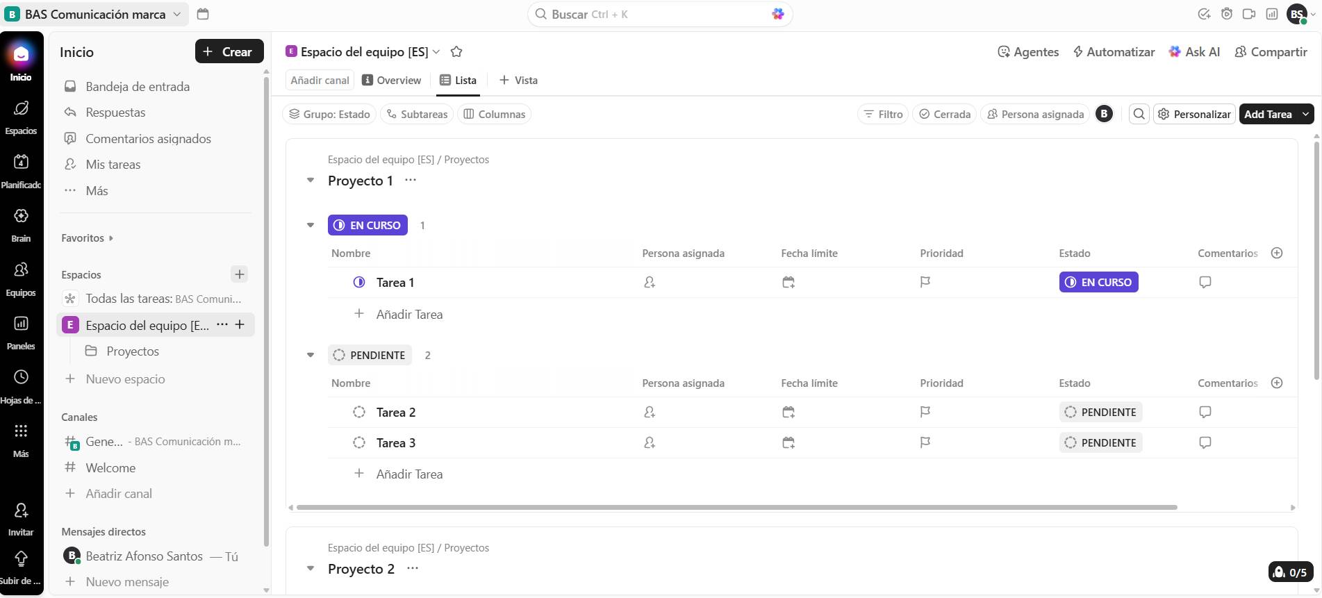The image size is (1322, 598).
Task: Open Add Tarea dropdown arrow
Action: click(1305, 114)
